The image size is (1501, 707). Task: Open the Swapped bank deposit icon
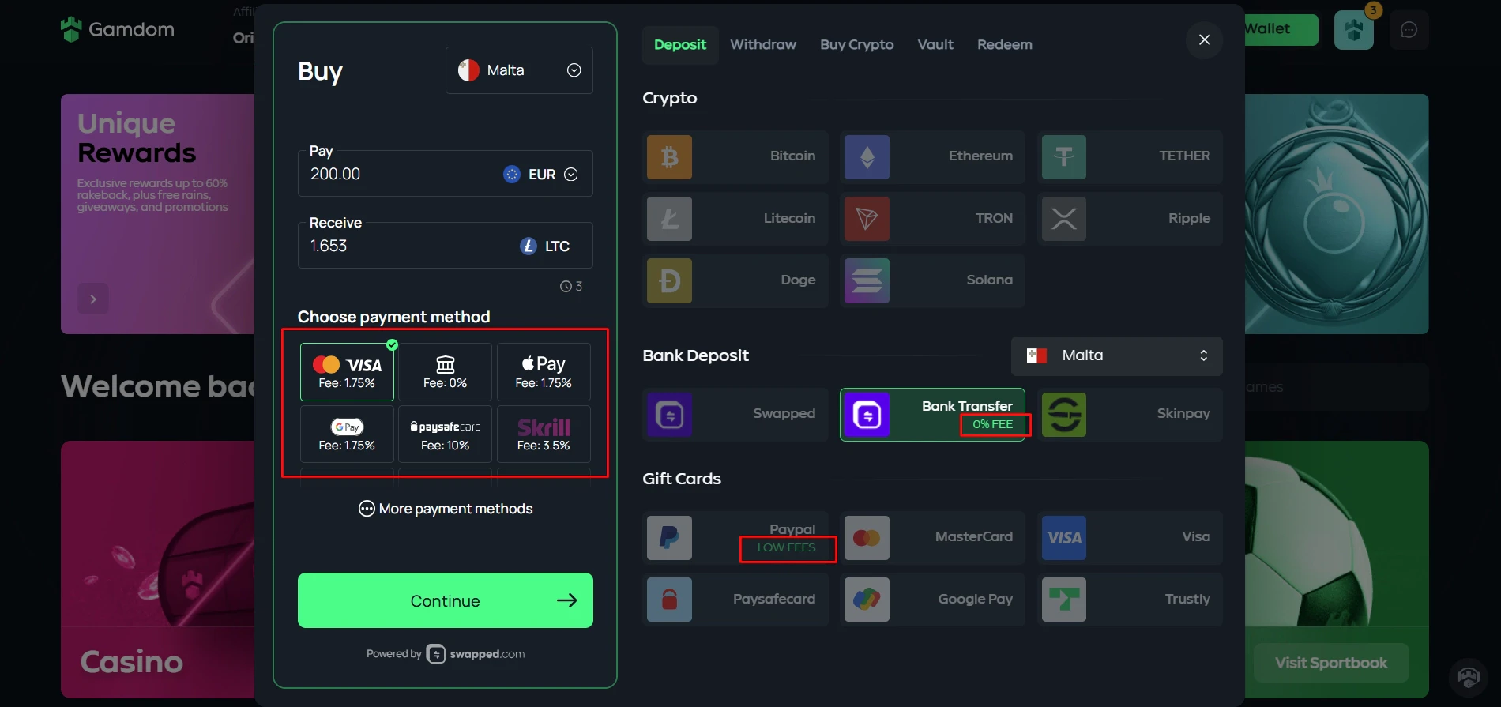669,415
